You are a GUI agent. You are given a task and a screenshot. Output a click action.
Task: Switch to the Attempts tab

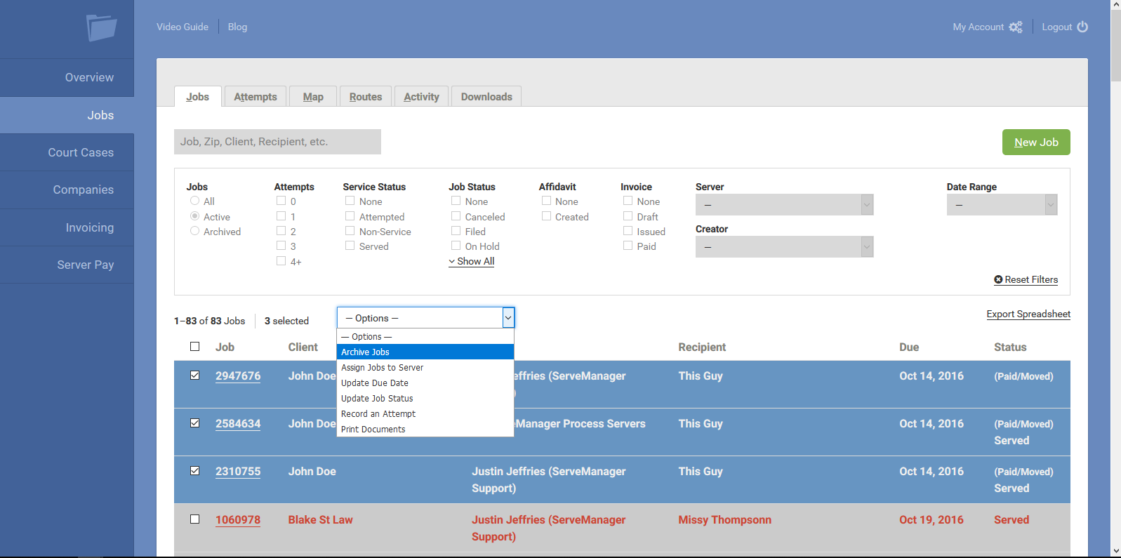point(256,97)
